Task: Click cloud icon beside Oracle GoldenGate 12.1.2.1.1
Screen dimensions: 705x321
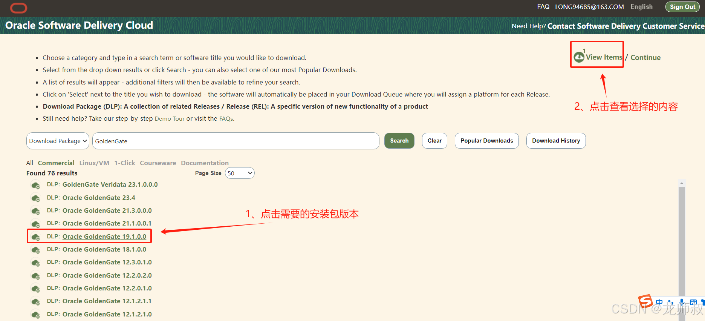Action: click(35, 301)
